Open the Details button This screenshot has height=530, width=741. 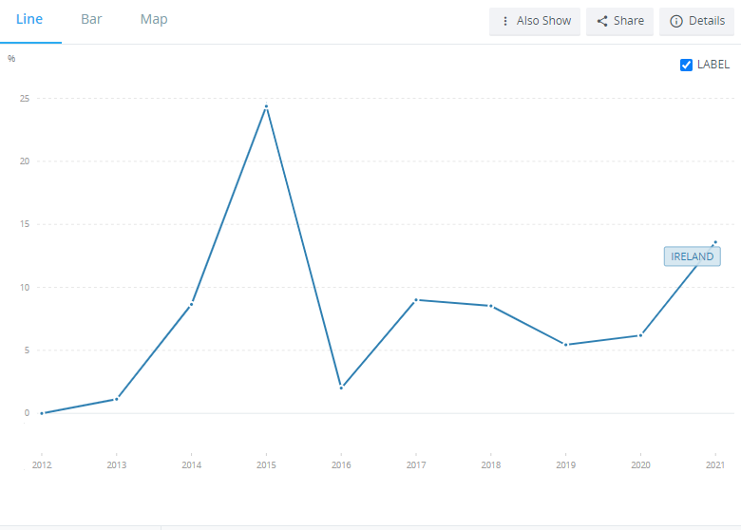pyautogui.click(x=698, y=21)
